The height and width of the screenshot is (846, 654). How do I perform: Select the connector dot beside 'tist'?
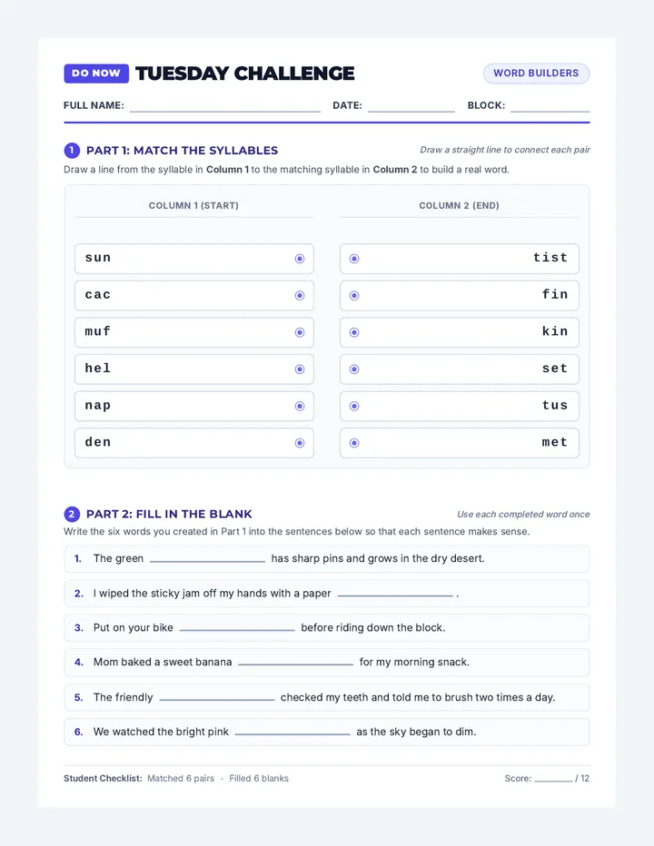pos(354,259)
